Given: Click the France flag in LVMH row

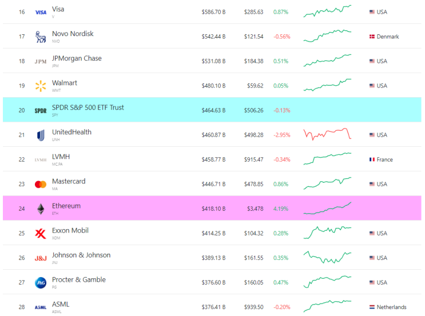Looking at the screenshot, I should point(372,159).
